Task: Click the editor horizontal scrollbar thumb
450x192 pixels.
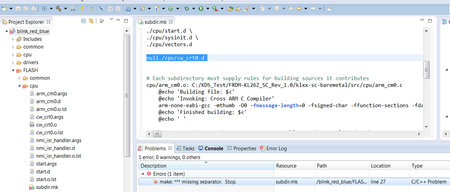Action: 158,134
